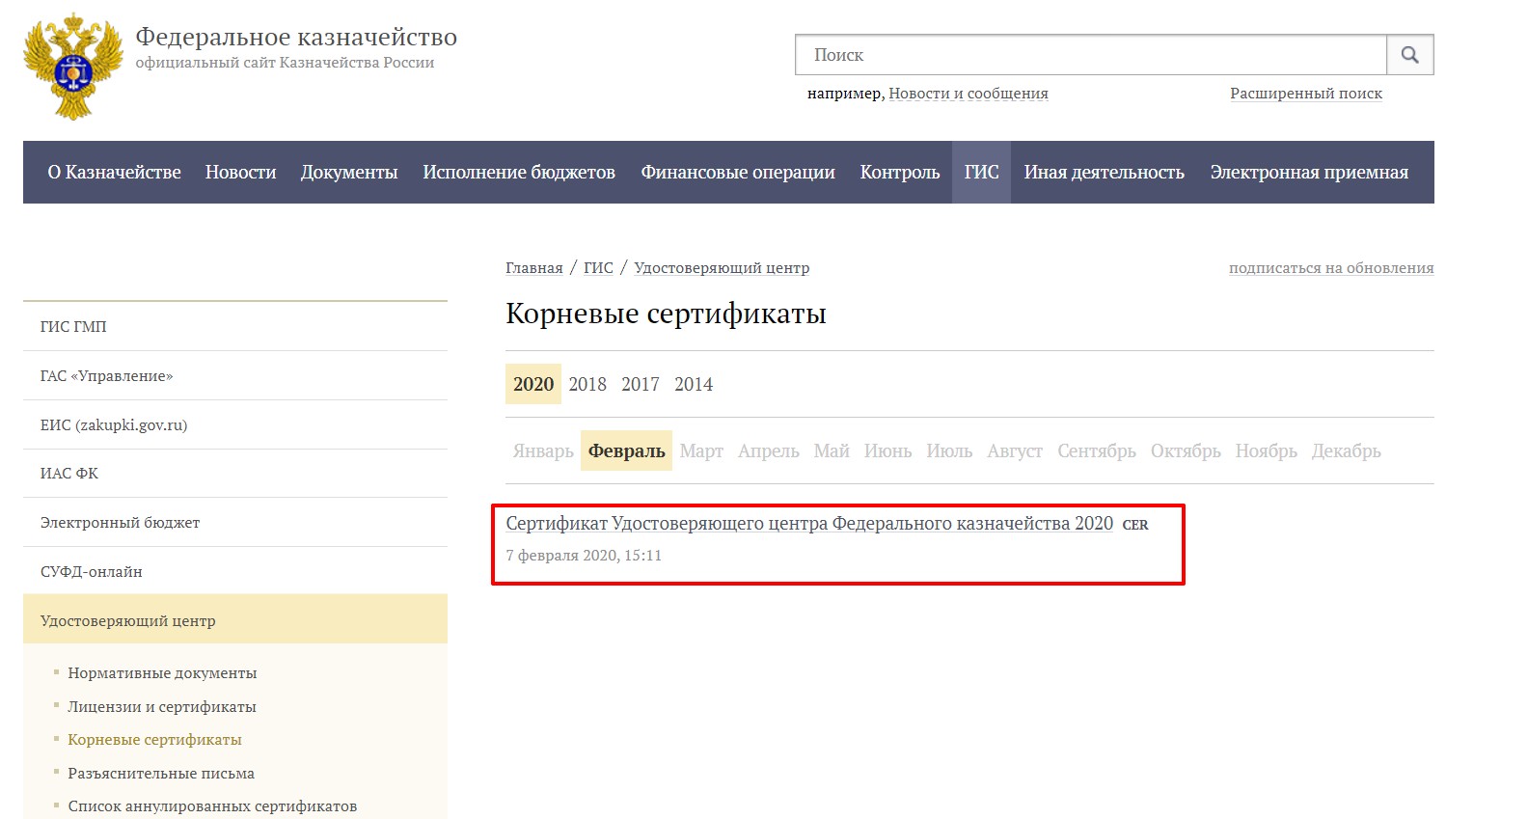
Task: Select the Сентябрь month tab
Action: [1097, 450]
